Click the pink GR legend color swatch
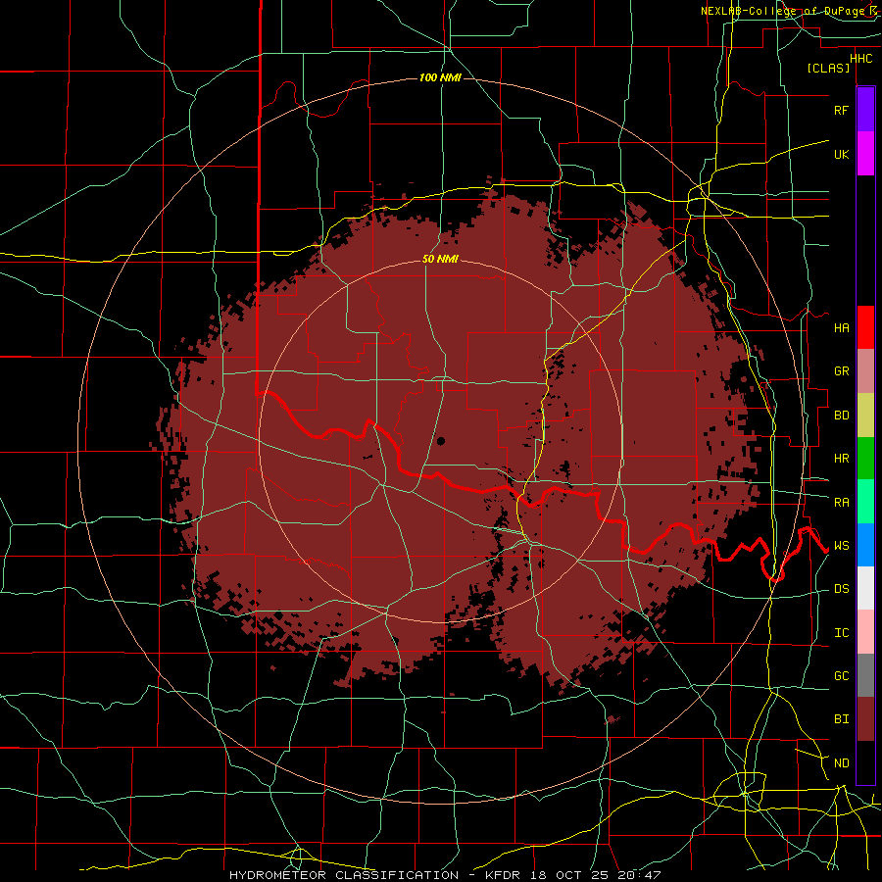This screenshot has height=882, width=882. [865, 371]
